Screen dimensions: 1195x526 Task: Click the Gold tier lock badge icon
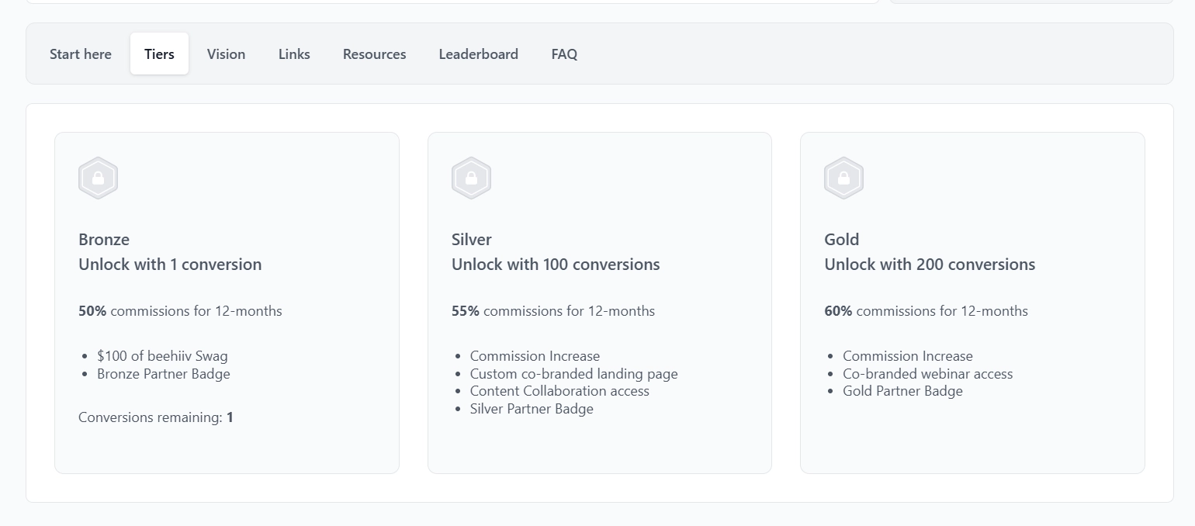click(x=843, y=178)
